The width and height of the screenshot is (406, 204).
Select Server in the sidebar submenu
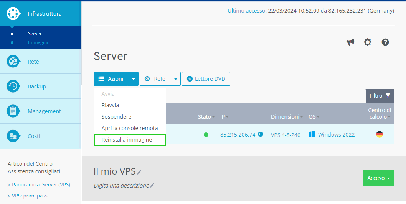[35, 34]
